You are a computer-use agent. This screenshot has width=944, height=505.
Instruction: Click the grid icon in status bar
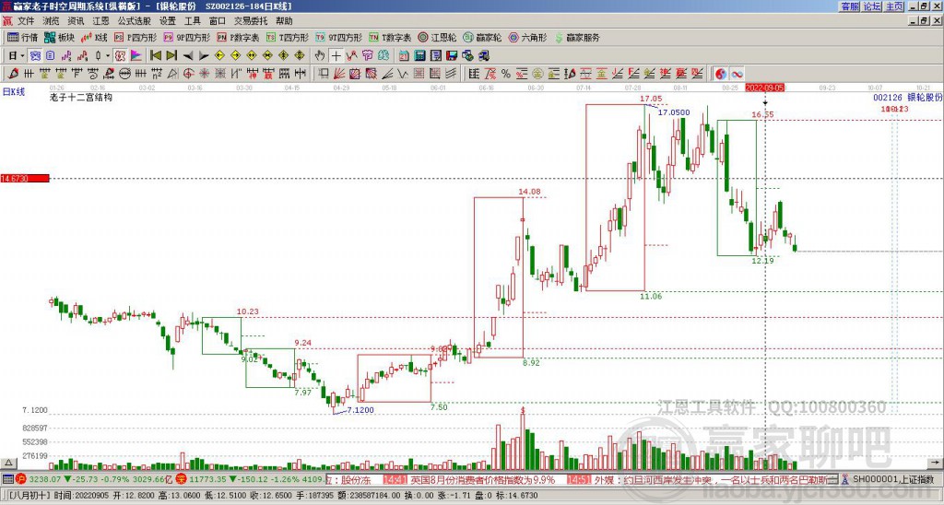point(7,479)
